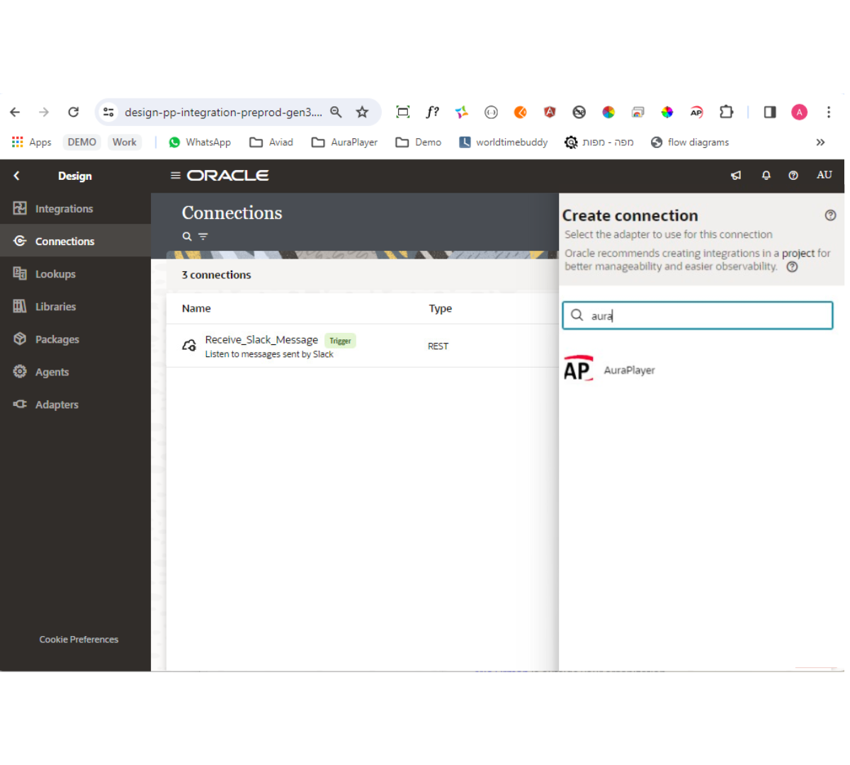This screenshot has height=765, width=850.
Task: Select Connections in the sidebar
Action: (x=75, y=241)
